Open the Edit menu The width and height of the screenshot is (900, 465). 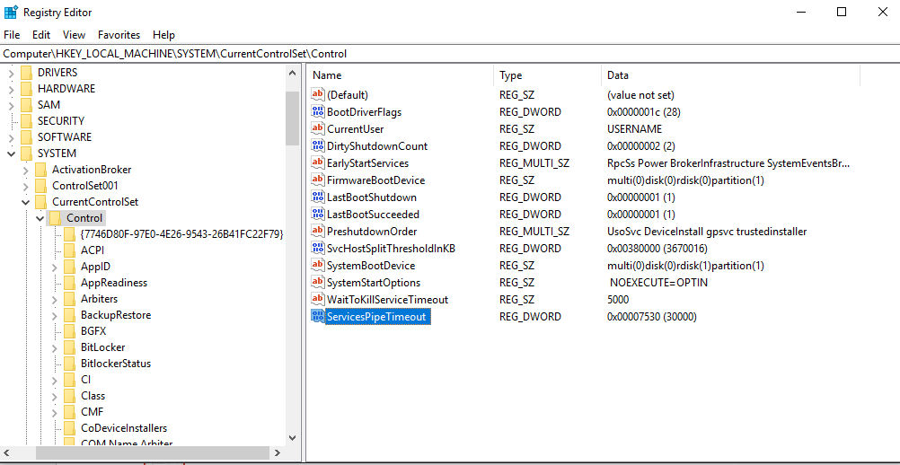[41, 35]
